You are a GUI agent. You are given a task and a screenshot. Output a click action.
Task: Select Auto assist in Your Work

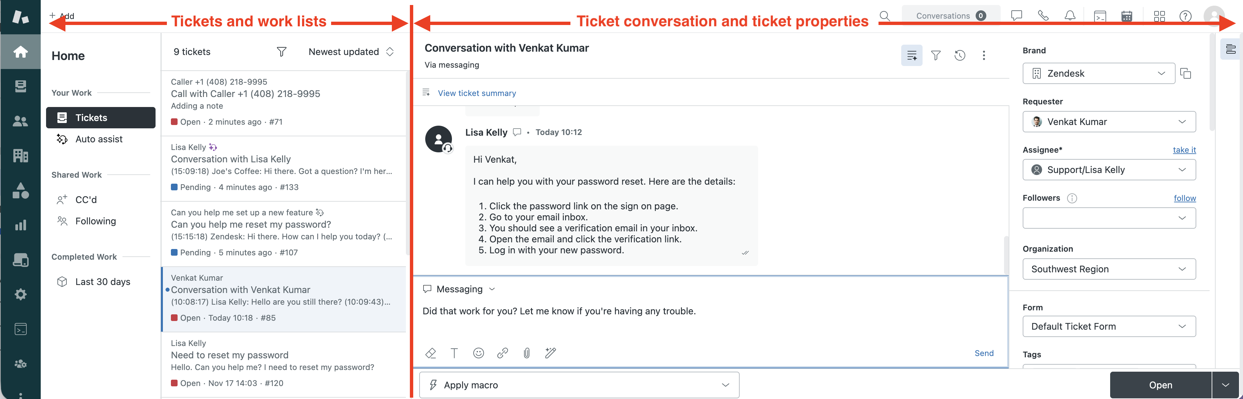click(x=99, y=139)
